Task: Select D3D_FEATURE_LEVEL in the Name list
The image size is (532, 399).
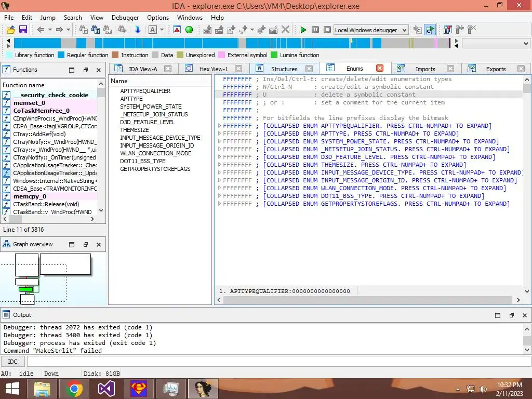Action: click(x=147, y=122)
